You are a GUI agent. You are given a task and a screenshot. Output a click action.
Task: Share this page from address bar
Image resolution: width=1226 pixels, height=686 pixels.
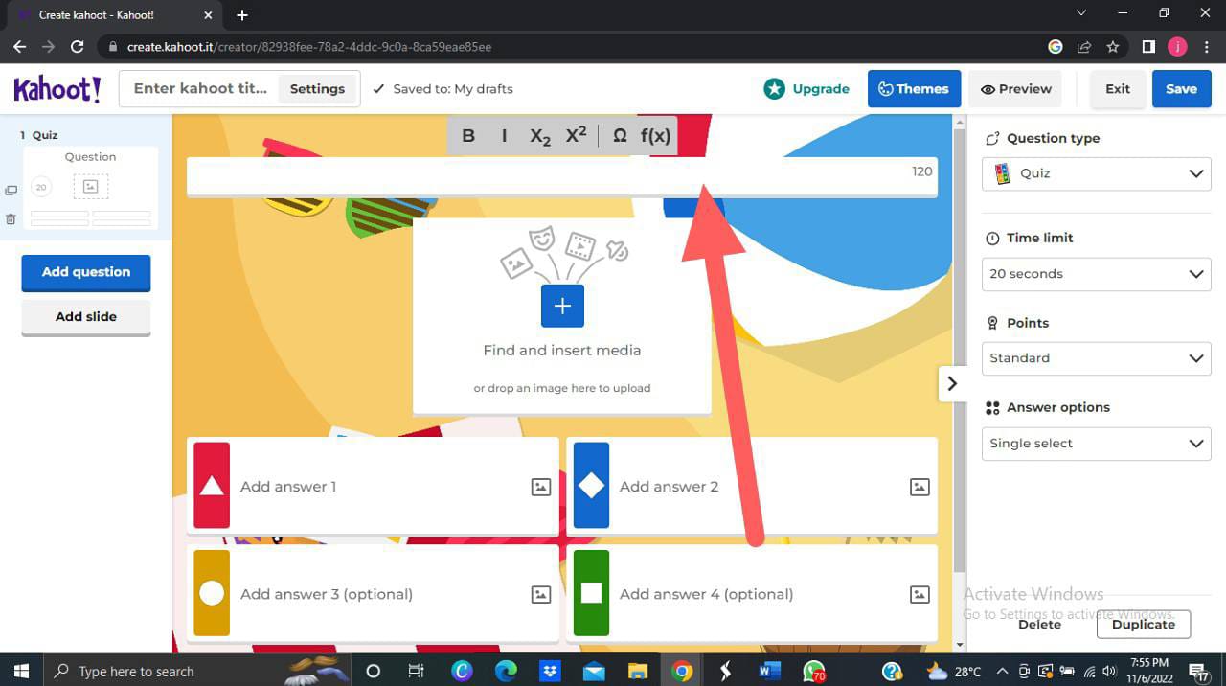pyautogui.click(x=1084, y=46)
